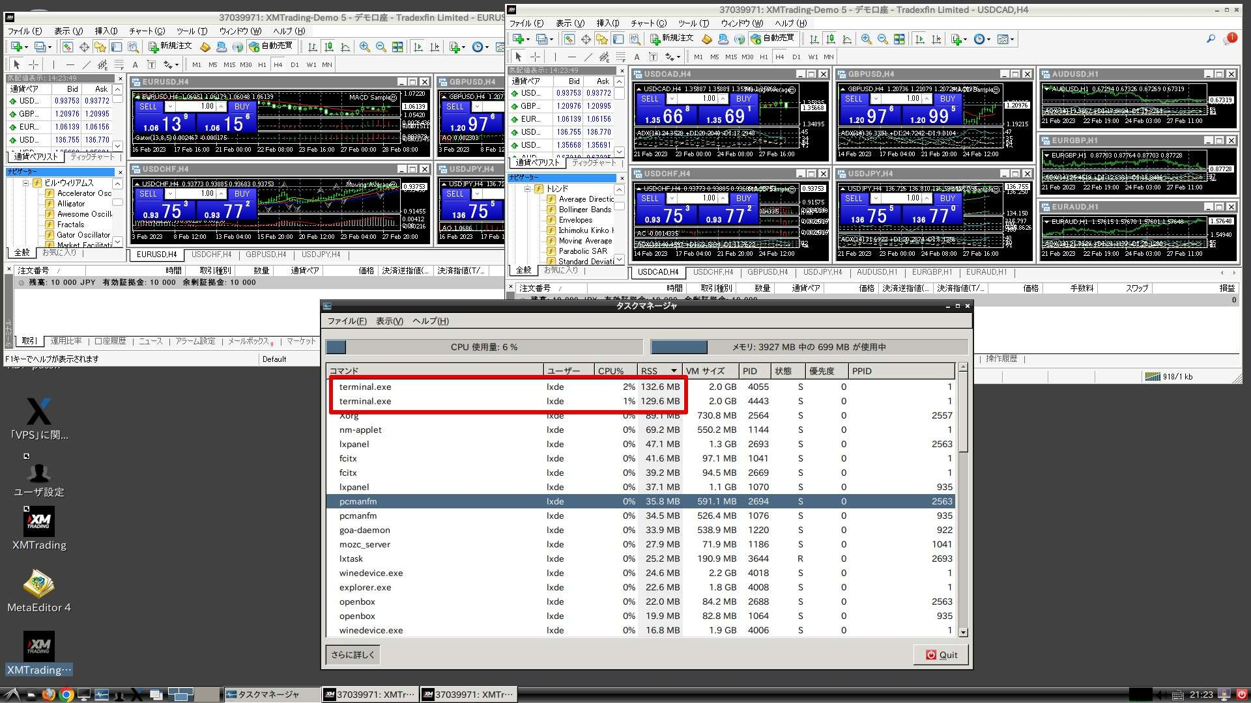Open MetaEditor book icon in EURUSD window toolbar

pyautogui.click(x=205, y=47)
